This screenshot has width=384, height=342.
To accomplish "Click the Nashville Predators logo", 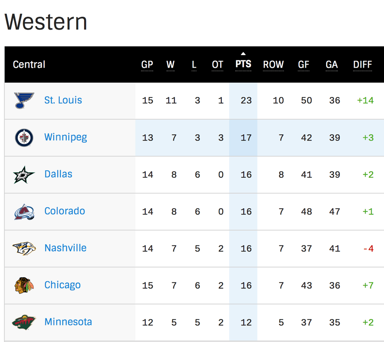I will point(24,248).
